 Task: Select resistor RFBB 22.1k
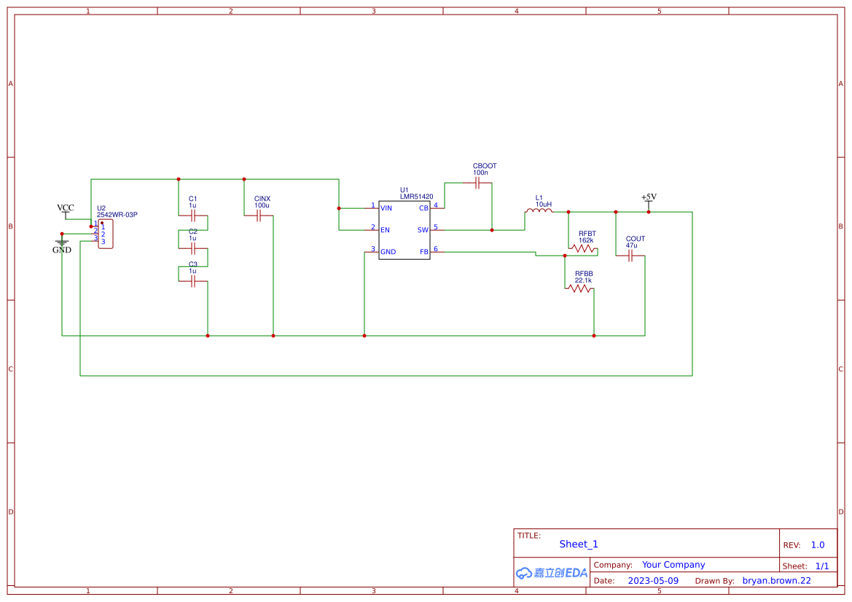pyautogui.click(x=581, y=288)
